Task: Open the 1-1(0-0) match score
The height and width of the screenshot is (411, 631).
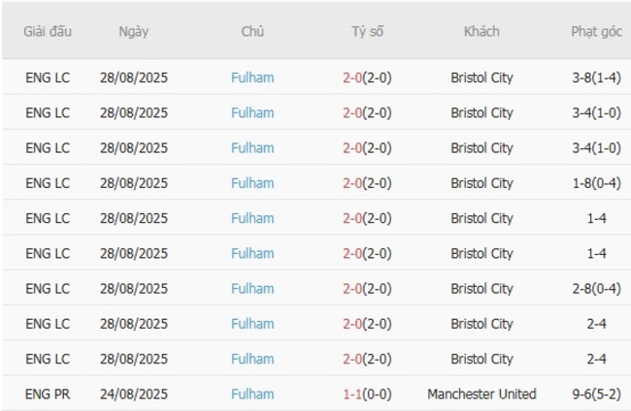Action: (x=367, y=394)
